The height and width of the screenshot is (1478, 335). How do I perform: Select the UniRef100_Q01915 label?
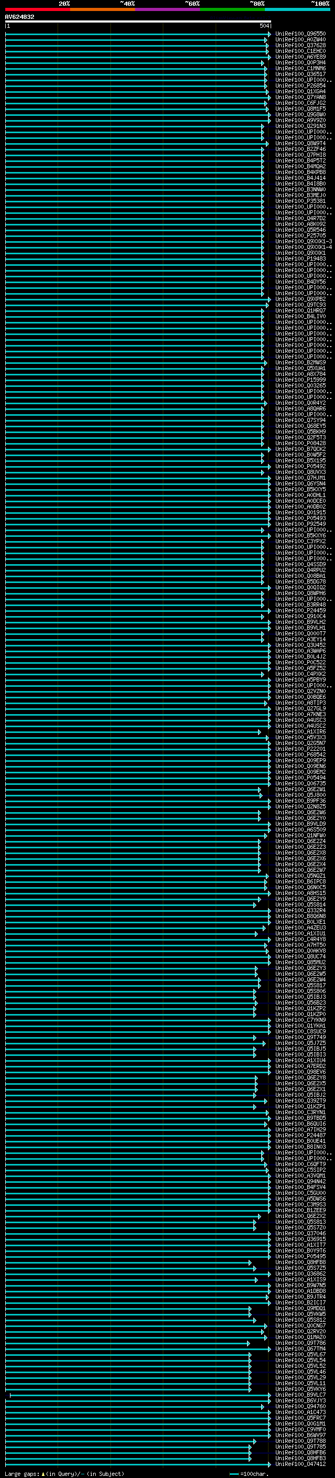pyautogui.click(x=300, y=512)
